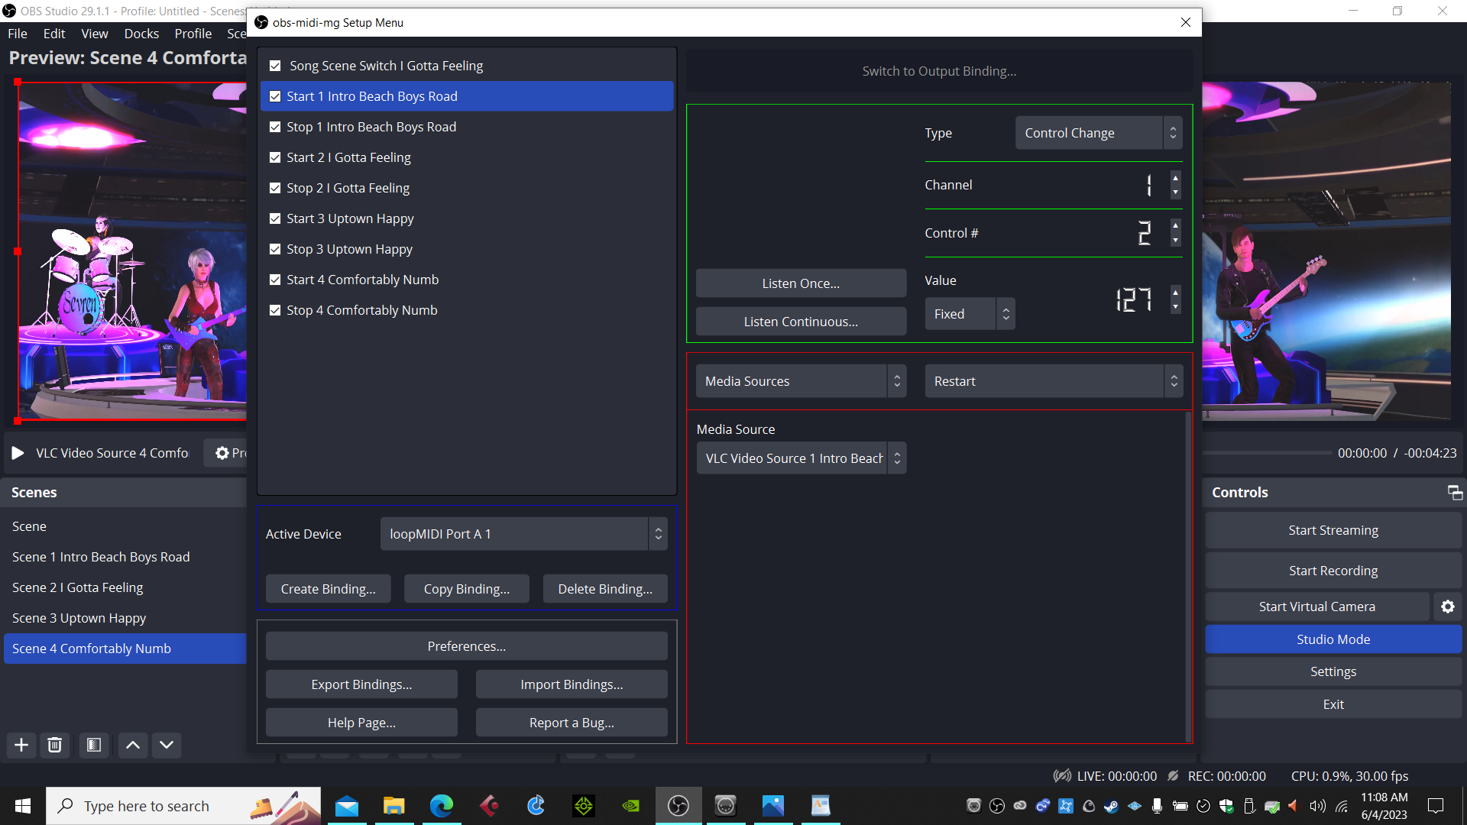Open OBS Studio from the taskbar
Image resolution: width=1467 pixels, height=825 pixels.
tap(678, 805)
